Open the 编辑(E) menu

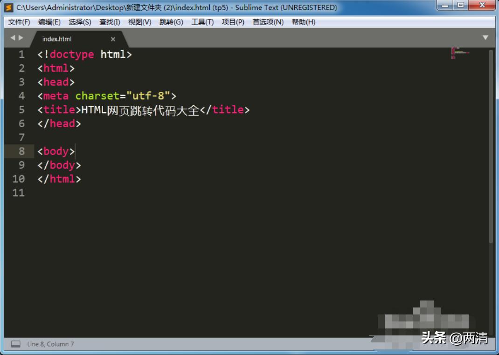tap(49, 22)
